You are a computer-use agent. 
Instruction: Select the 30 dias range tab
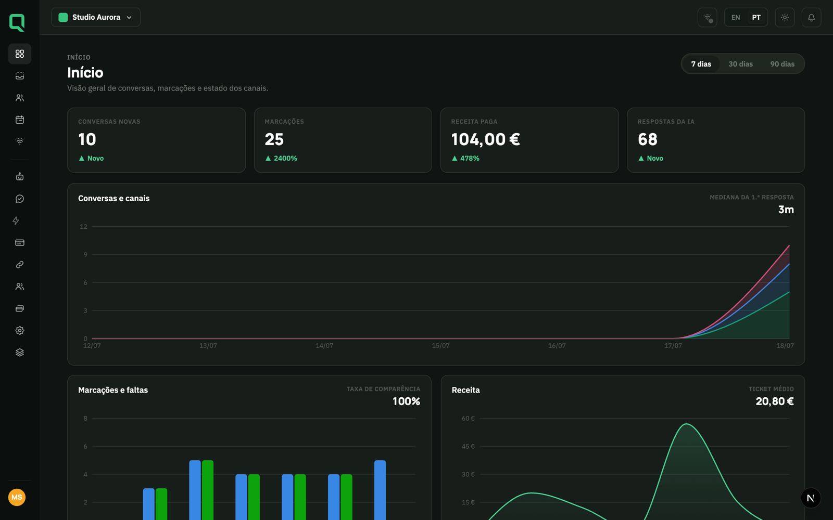[x=740, y=64]
